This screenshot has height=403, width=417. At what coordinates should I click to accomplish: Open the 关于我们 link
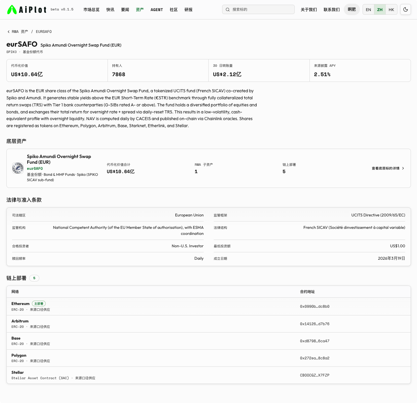(x=309, y=10)
